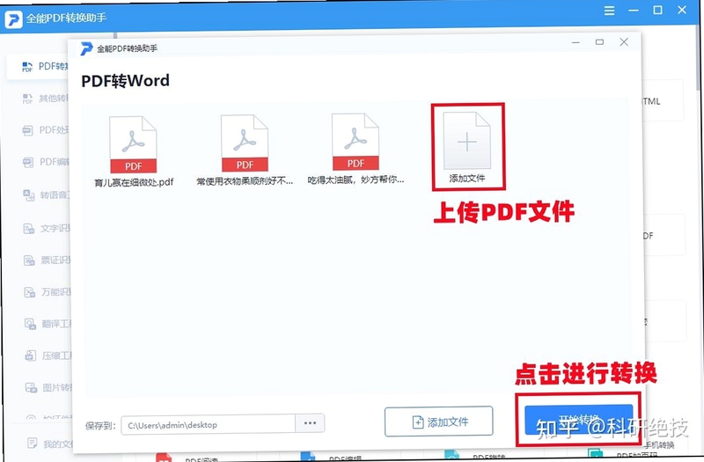Open the hamburger menu in main window title bar
This screenshot has width=704, height=462.
pos(609,11)
